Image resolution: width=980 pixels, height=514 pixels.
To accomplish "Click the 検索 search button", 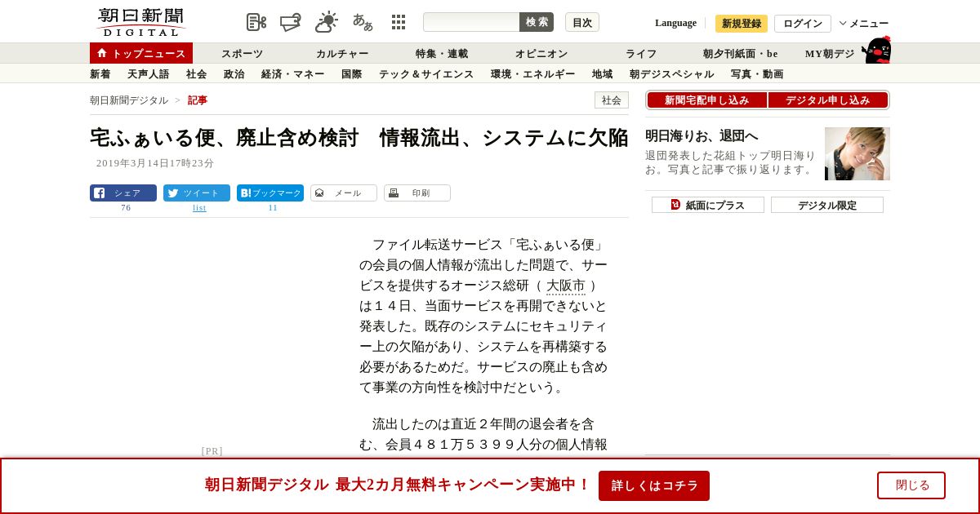I will tap(537, 22).
